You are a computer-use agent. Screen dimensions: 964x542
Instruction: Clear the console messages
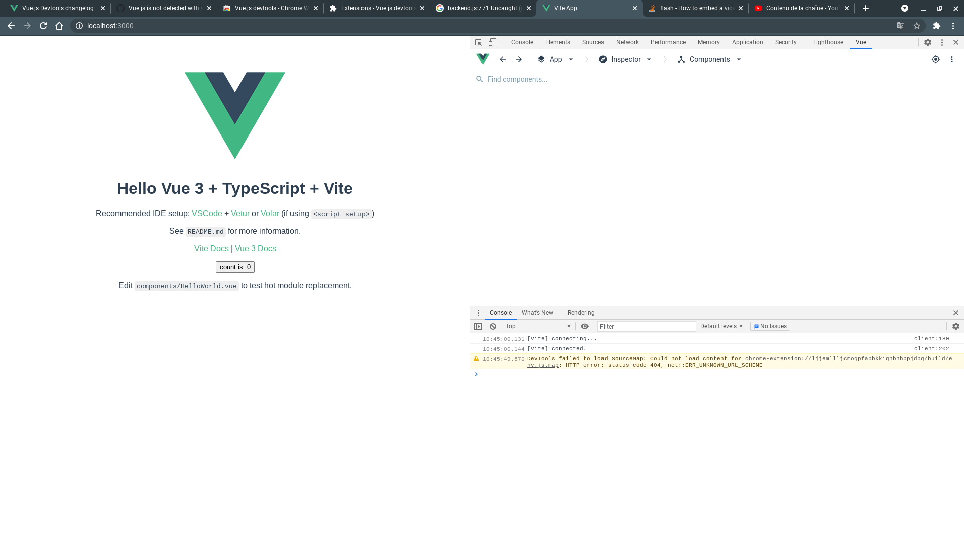pyautogui.click(x=493, y=326)
